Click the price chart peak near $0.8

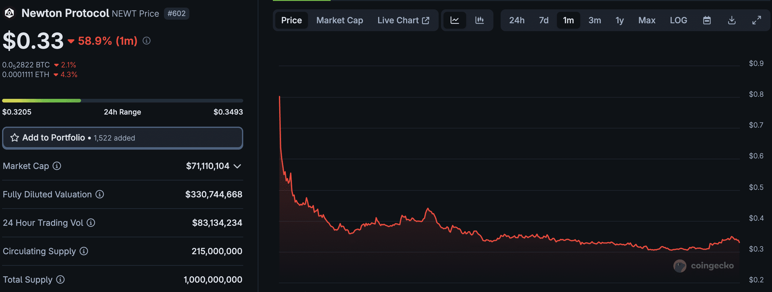(280, 97)
